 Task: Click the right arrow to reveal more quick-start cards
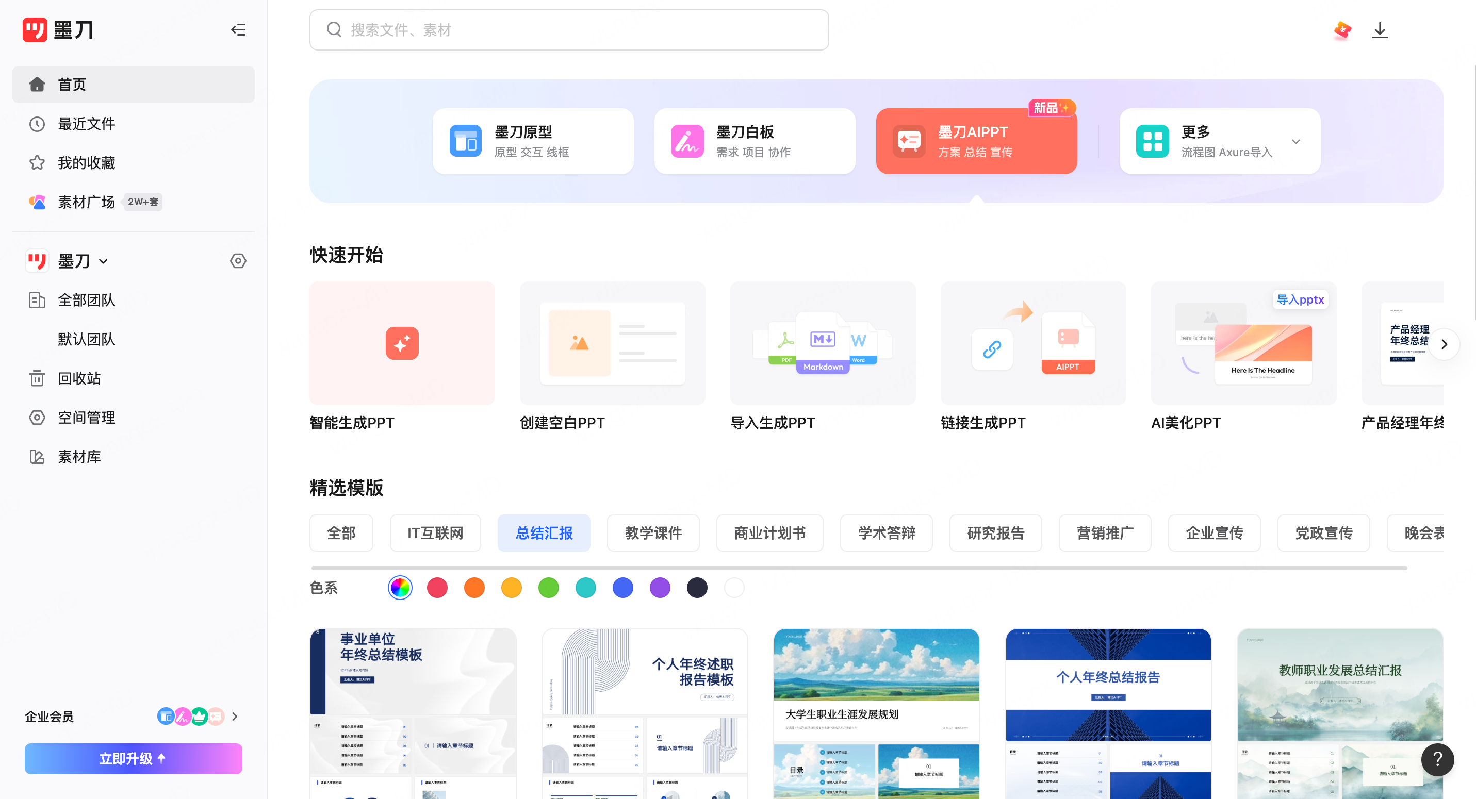pyautogui.click(x=1444, y=344)
